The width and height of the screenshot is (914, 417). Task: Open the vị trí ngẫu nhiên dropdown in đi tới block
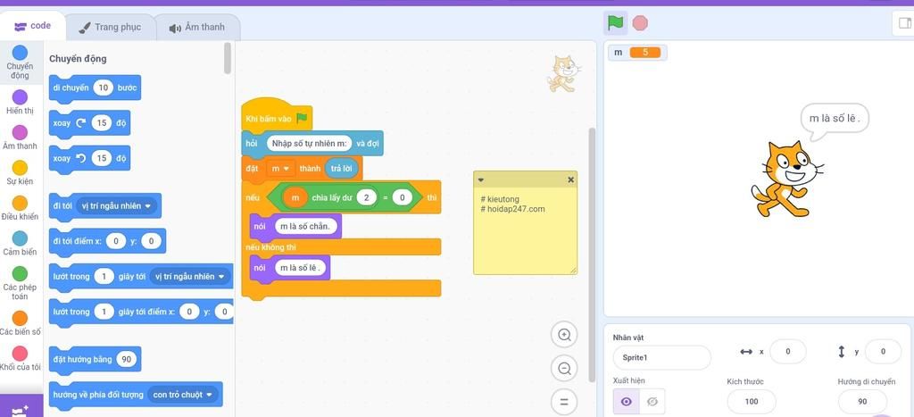coord(117,206)
